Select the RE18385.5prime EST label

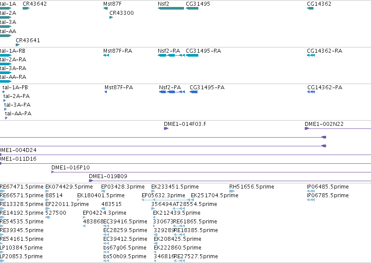[x=196, y=230]
